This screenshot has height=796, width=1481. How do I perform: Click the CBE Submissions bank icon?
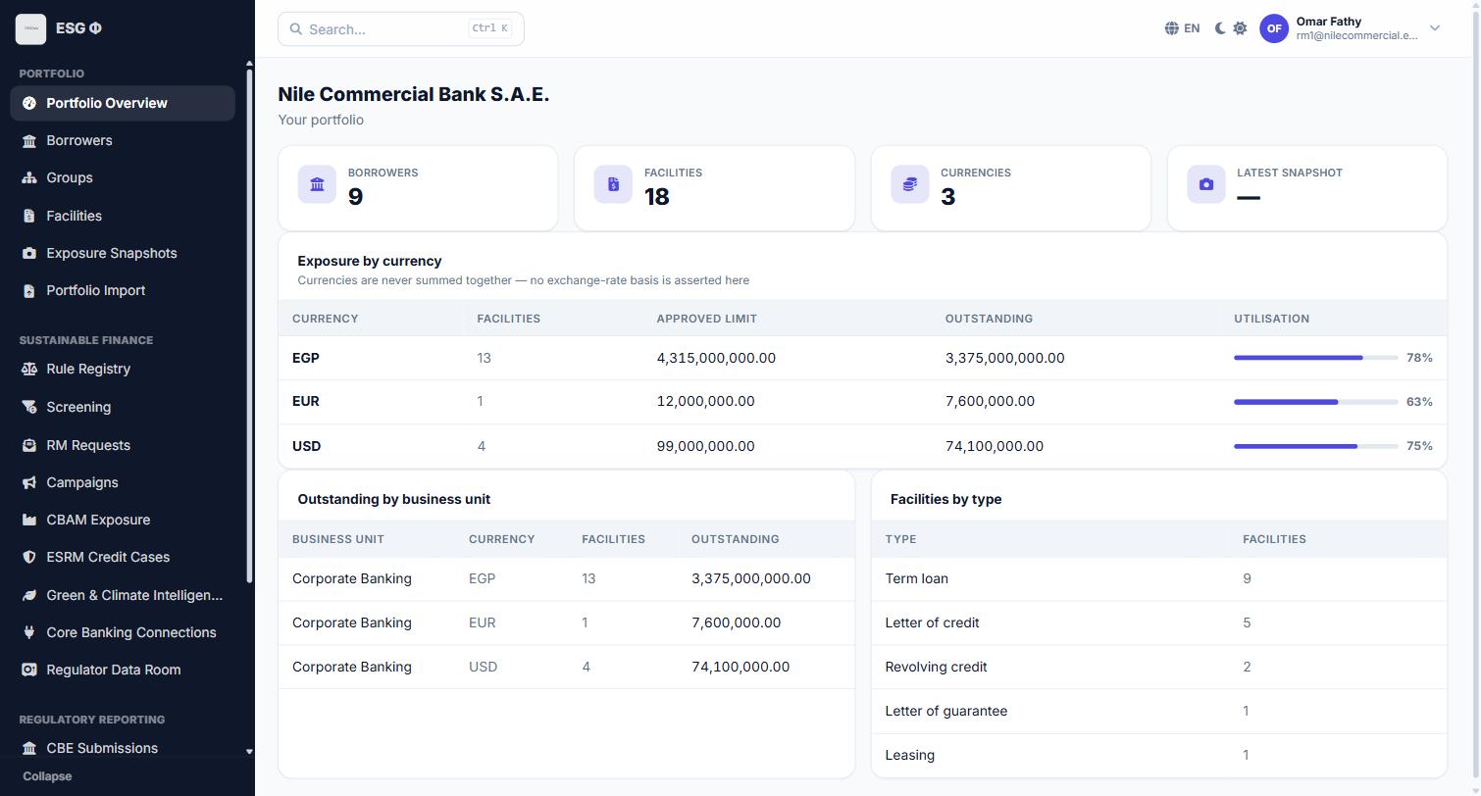click(x=29, y=748)
